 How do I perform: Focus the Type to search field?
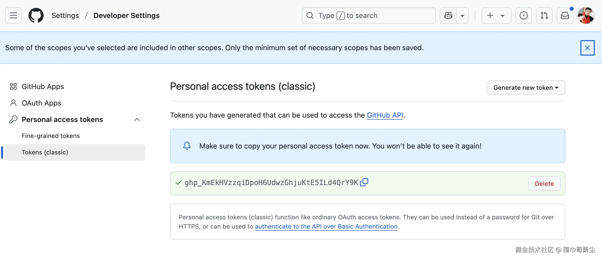click(368, 15)
